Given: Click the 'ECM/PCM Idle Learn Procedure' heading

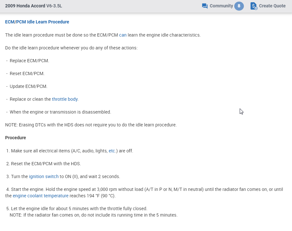Looking at the screenshot, I should click(x=37, y=22).
